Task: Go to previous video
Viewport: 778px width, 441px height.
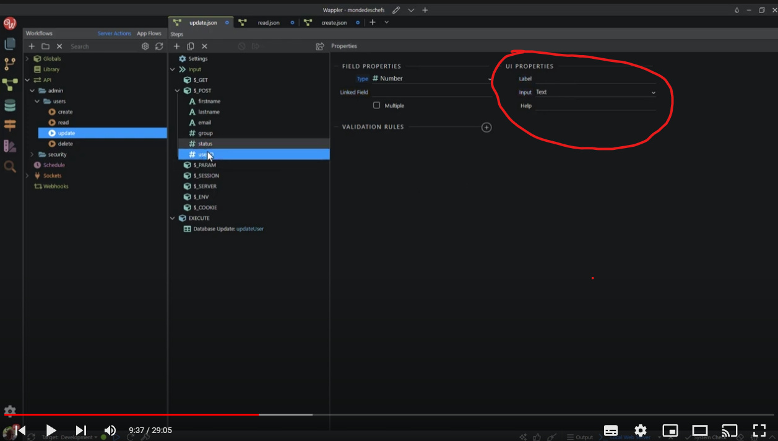Action: point(20,430)
